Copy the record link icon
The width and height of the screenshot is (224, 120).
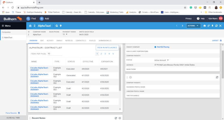[209, 26]
